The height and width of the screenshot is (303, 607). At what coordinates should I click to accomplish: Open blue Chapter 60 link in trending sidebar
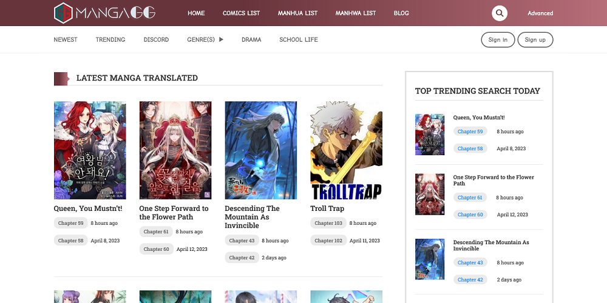(x=470, y=215)
